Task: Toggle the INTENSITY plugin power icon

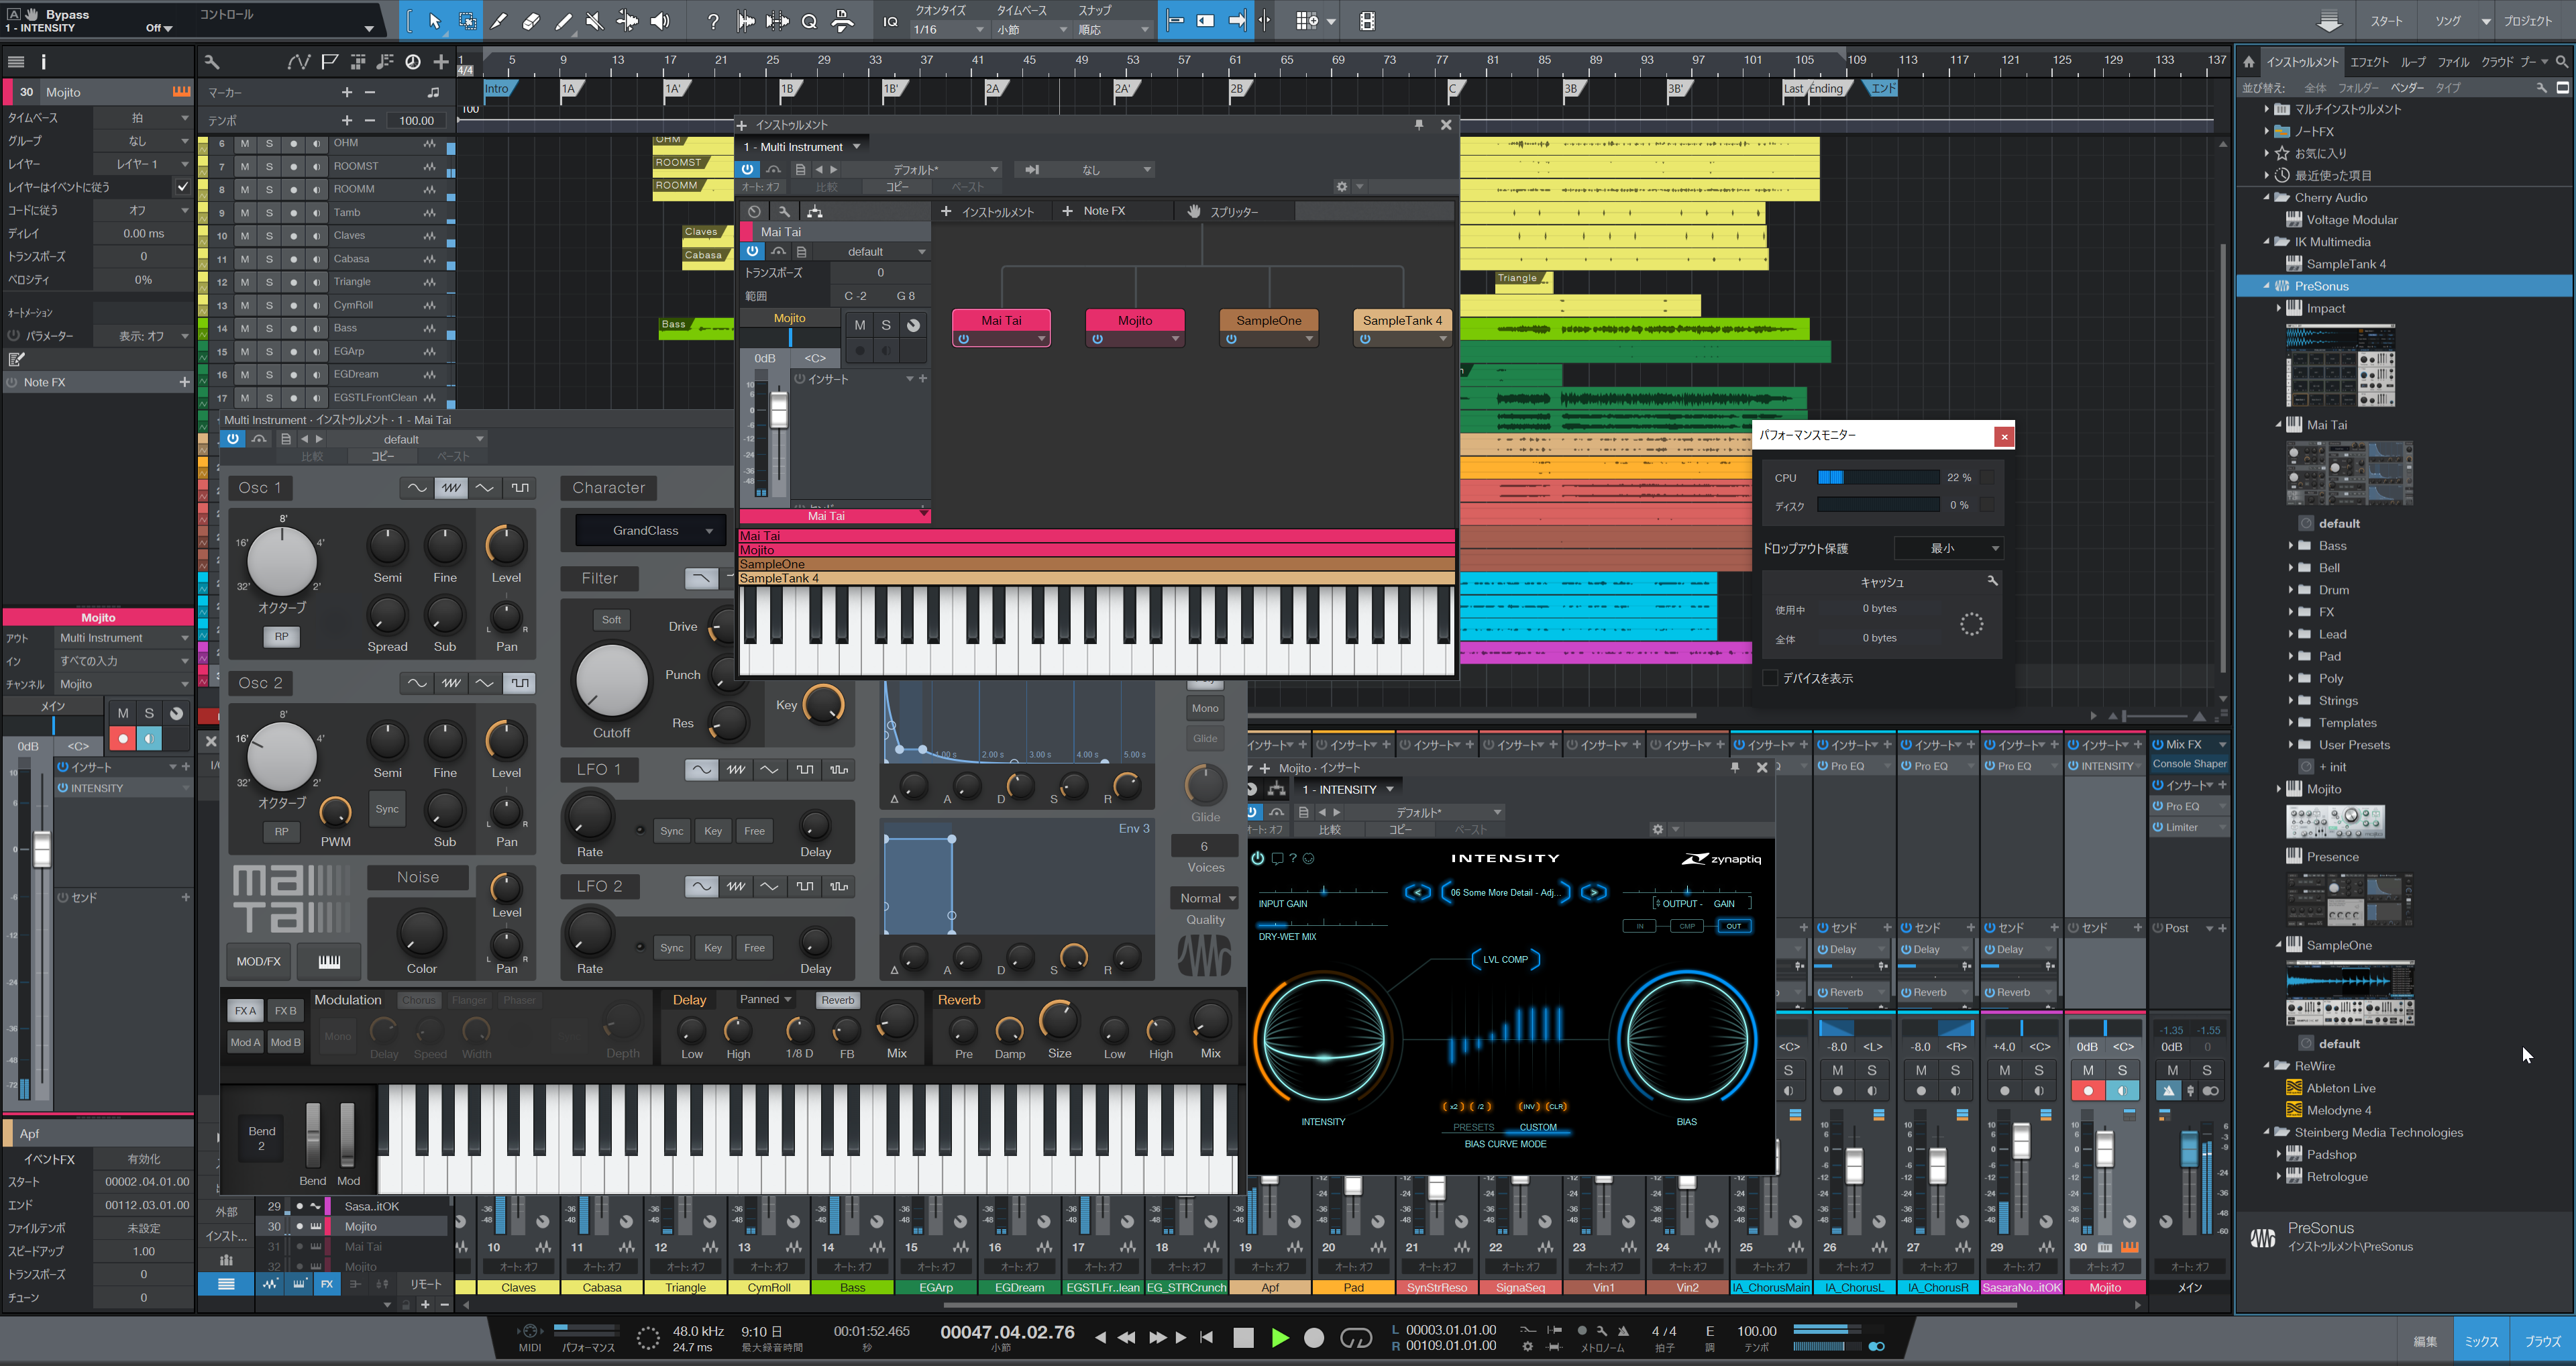Action: [1257, 858]
